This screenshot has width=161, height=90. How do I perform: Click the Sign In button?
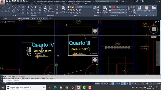click(123, 1)
